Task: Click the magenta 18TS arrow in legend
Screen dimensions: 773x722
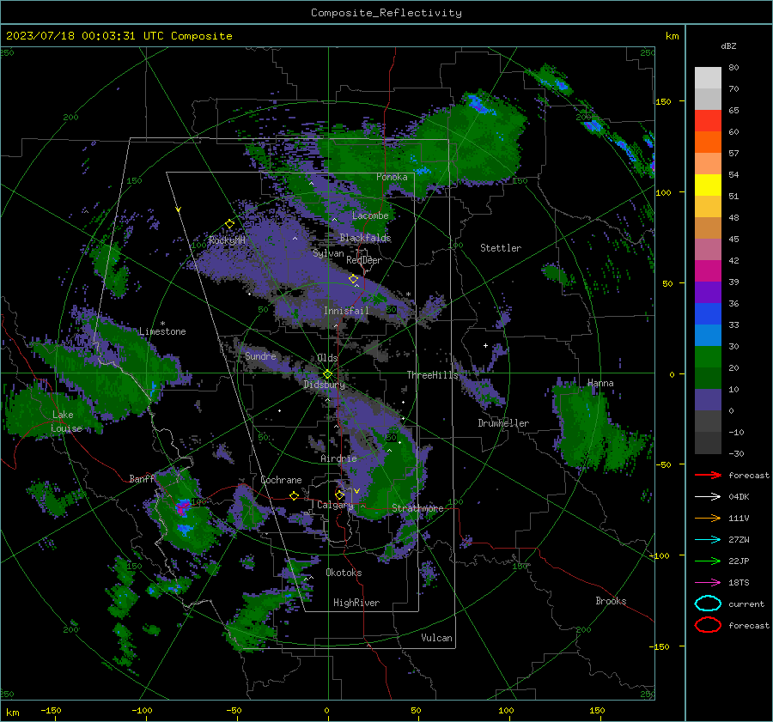Action: pos(708,583)
